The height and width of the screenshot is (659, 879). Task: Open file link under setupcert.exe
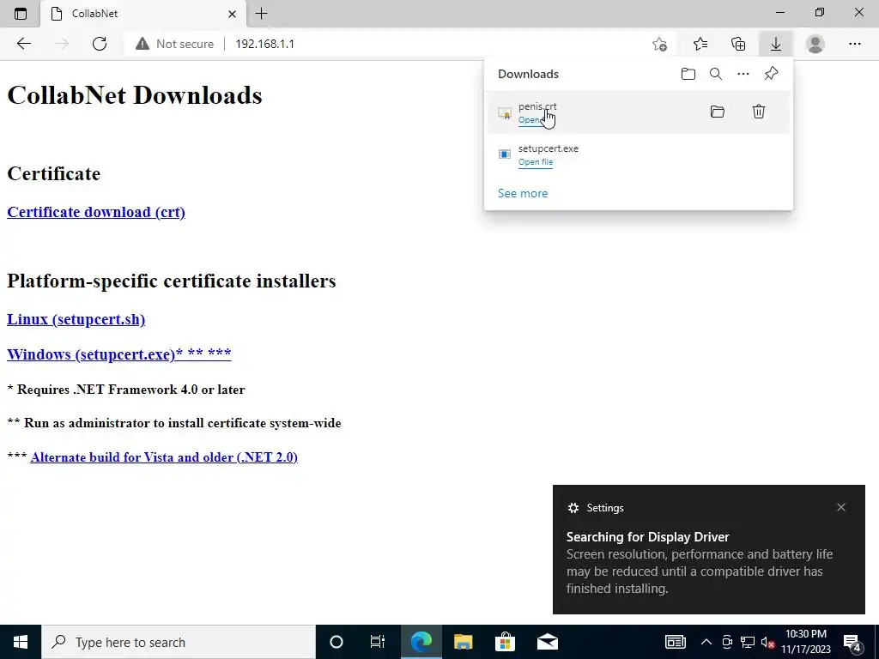(536, 162)
